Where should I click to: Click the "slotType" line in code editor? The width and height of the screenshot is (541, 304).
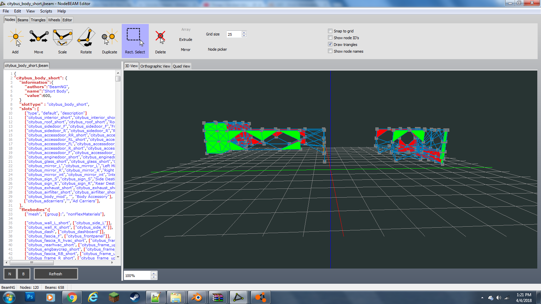(54, 104)
